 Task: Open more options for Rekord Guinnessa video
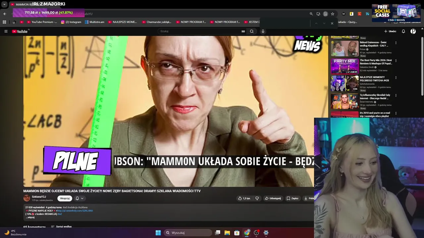coord(396,43)
